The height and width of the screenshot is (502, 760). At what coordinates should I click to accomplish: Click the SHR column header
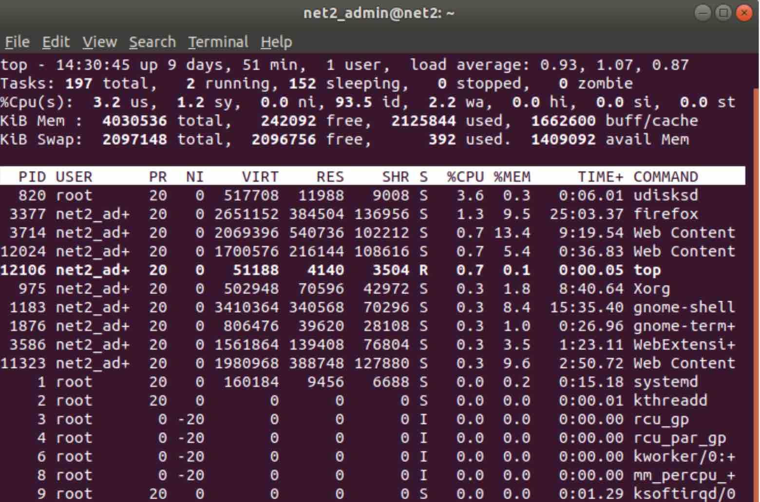click(395, 176)
